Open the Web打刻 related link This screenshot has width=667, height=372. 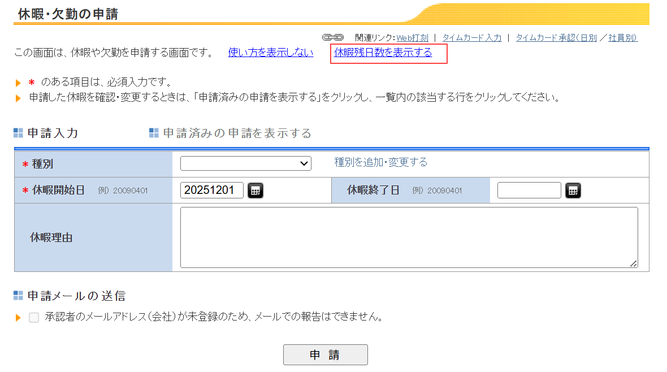click(412, 38)
